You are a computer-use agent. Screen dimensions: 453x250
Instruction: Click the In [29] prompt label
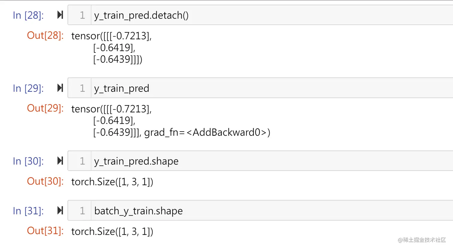point(28,88)
